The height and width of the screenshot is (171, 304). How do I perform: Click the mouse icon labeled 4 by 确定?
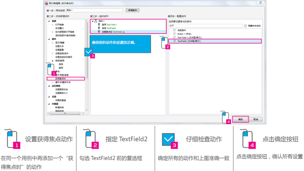(x=225, y=117)
